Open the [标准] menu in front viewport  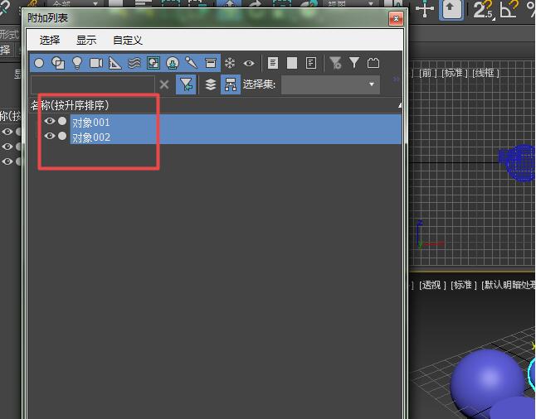455,73
